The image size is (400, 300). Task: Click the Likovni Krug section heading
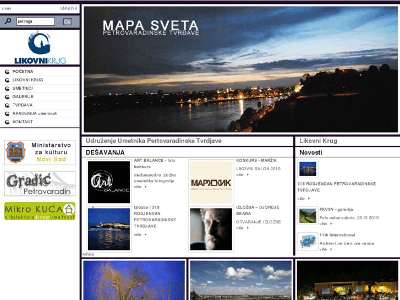coord(318,141)
